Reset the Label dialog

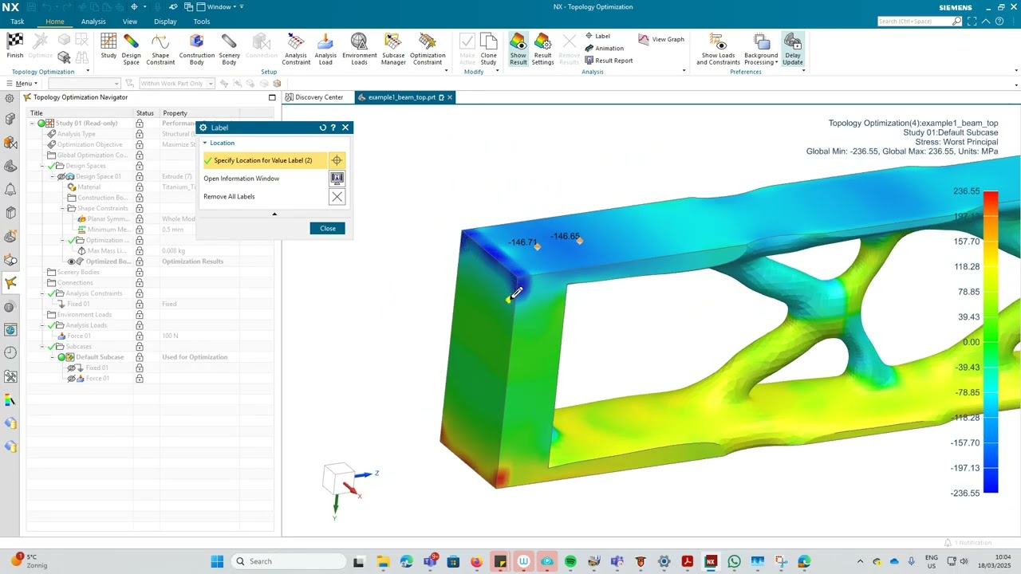click(323, 128)
